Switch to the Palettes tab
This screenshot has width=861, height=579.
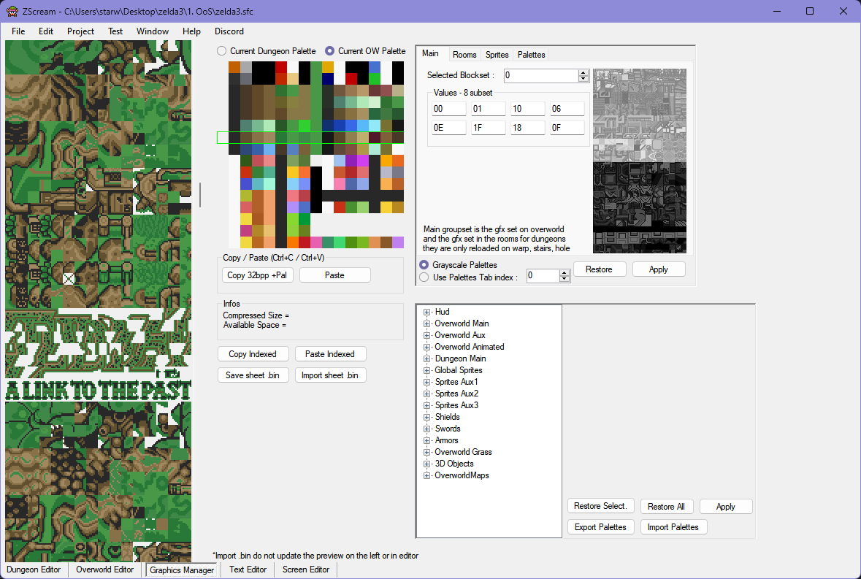(x=532, y=55)
